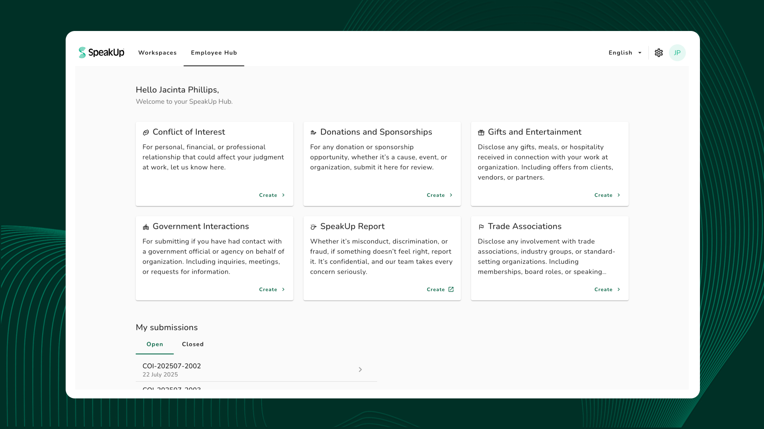Click the Donations and Sponsorships card icon
Screen dimensions: 764x429
[314, 133]
